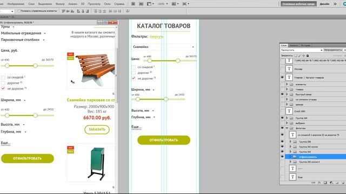
Task: Add a layer style with fx icon
Action: point(320,183)
